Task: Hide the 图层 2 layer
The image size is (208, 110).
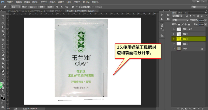Action: coord(173,44)
